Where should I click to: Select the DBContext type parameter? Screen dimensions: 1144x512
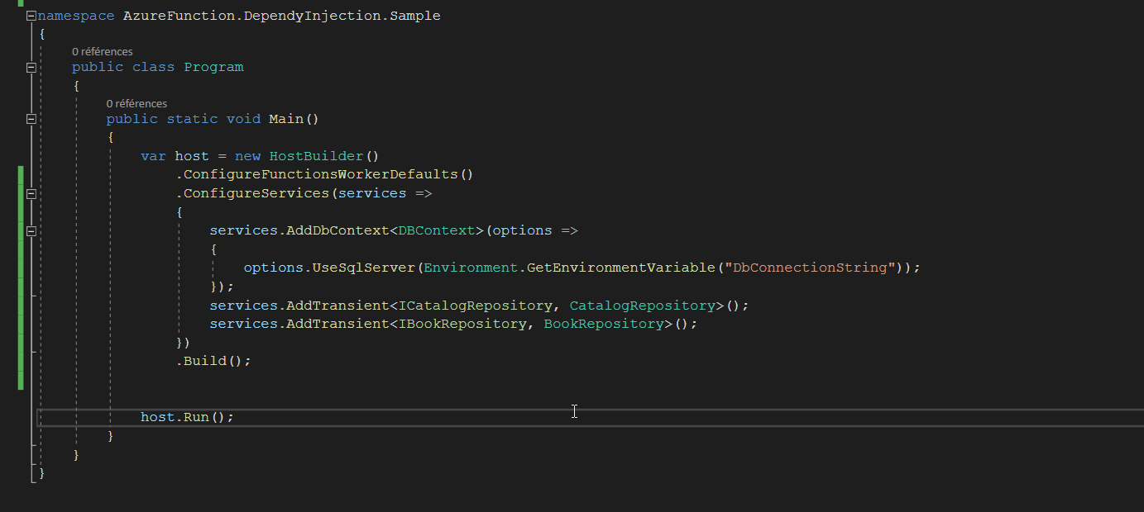tap(433, 230)
